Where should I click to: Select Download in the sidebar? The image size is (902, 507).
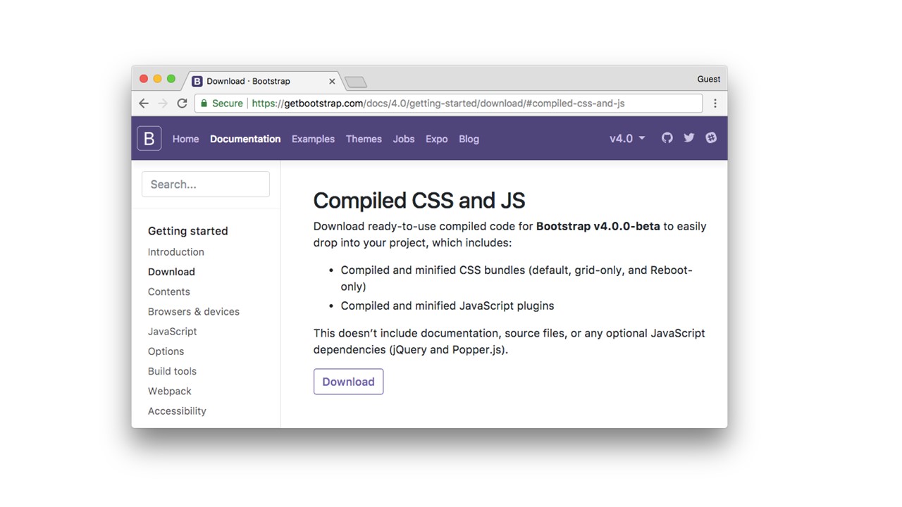click(171, 271)
